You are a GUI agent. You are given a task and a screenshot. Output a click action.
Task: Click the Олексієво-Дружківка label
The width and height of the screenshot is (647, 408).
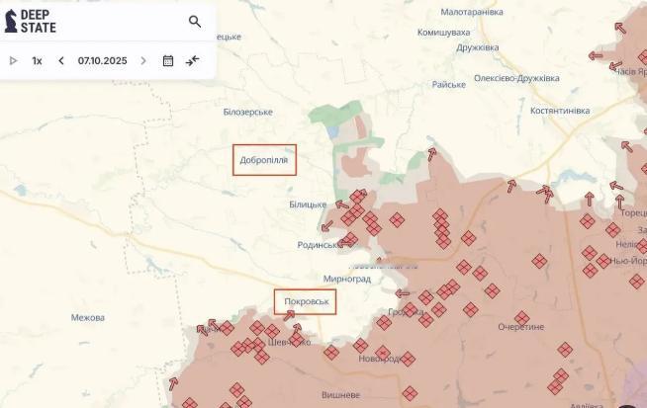516,78
